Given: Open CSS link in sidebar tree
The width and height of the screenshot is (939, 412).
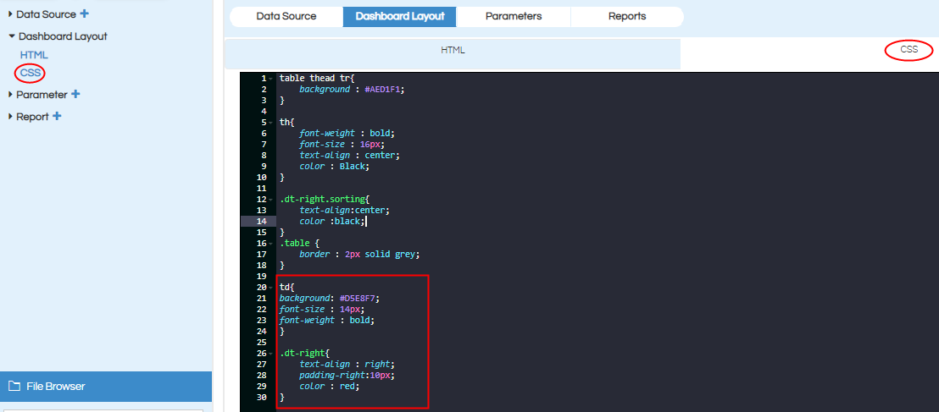Looking at the screenshot, I should point(30,73).
